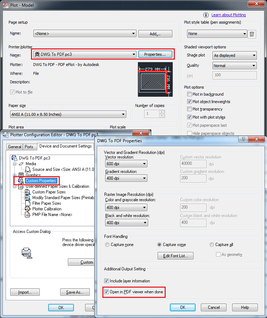Screen dimensions: 267x318
Task: Open the Plot style table dropdown
Action: [x=217, y=34]
